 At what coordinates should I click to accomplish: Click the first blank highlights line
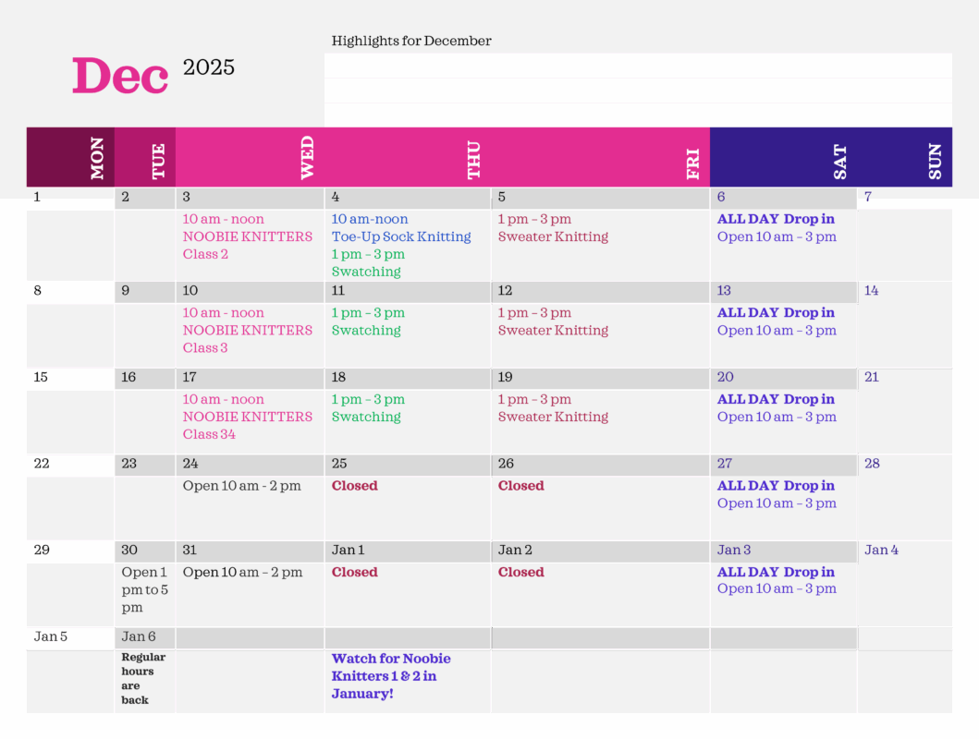[x=638, y=66]
